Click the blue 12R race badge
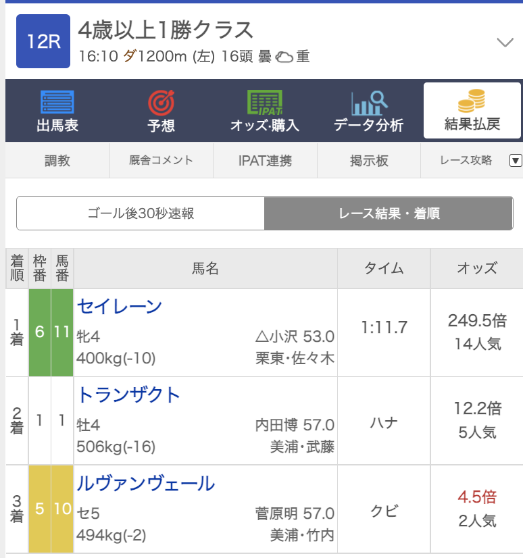The height and width of the screenshot is (558, 523). 43,41
